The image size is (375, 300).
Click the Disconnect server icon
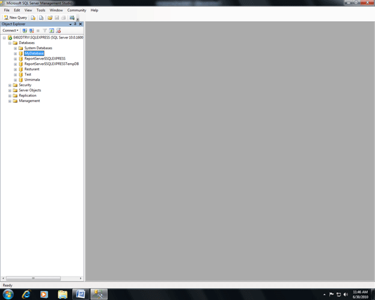pyautogui.click(x=31, y=31)
